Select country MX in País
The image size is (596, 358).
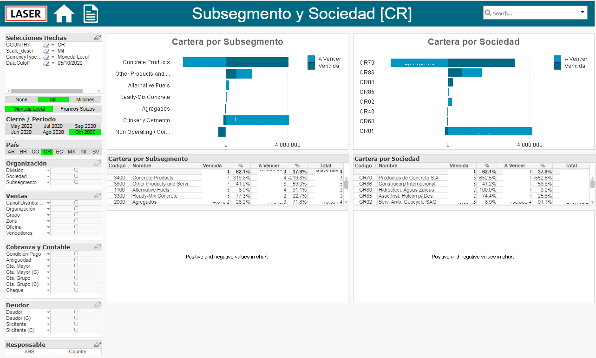[x=72, y=152]
